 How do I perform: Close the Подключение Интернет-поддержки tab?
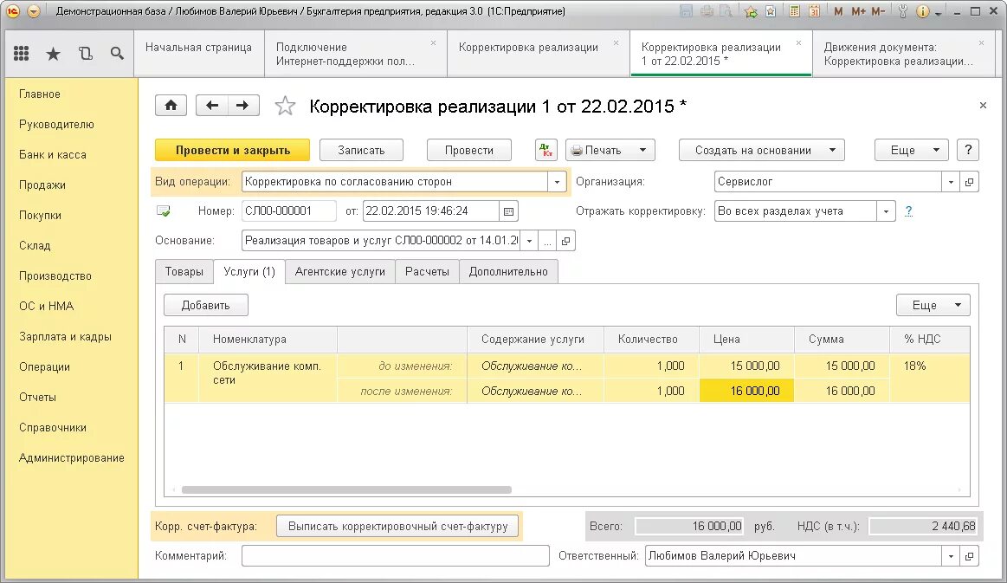[x=433, y=43]
